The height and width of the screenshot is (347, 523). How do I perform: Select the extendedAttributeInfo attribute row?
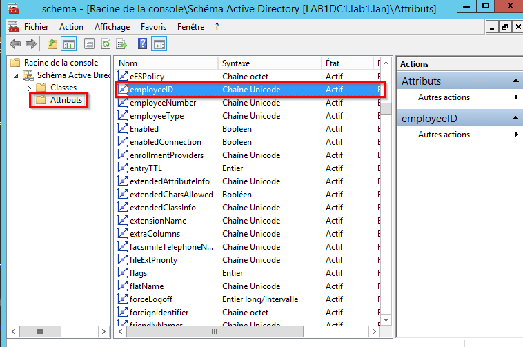pos(249,181)
